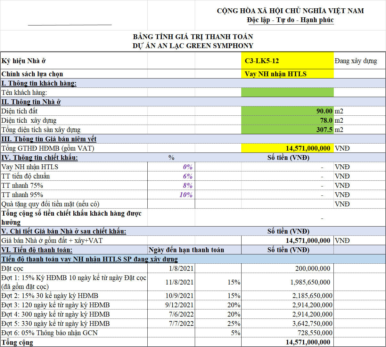Image resolution: width=386 pixels, height=347 pixels.
Task: Select the 8% cell for TT nhanh 75%
Action: [x=171, y=186]
